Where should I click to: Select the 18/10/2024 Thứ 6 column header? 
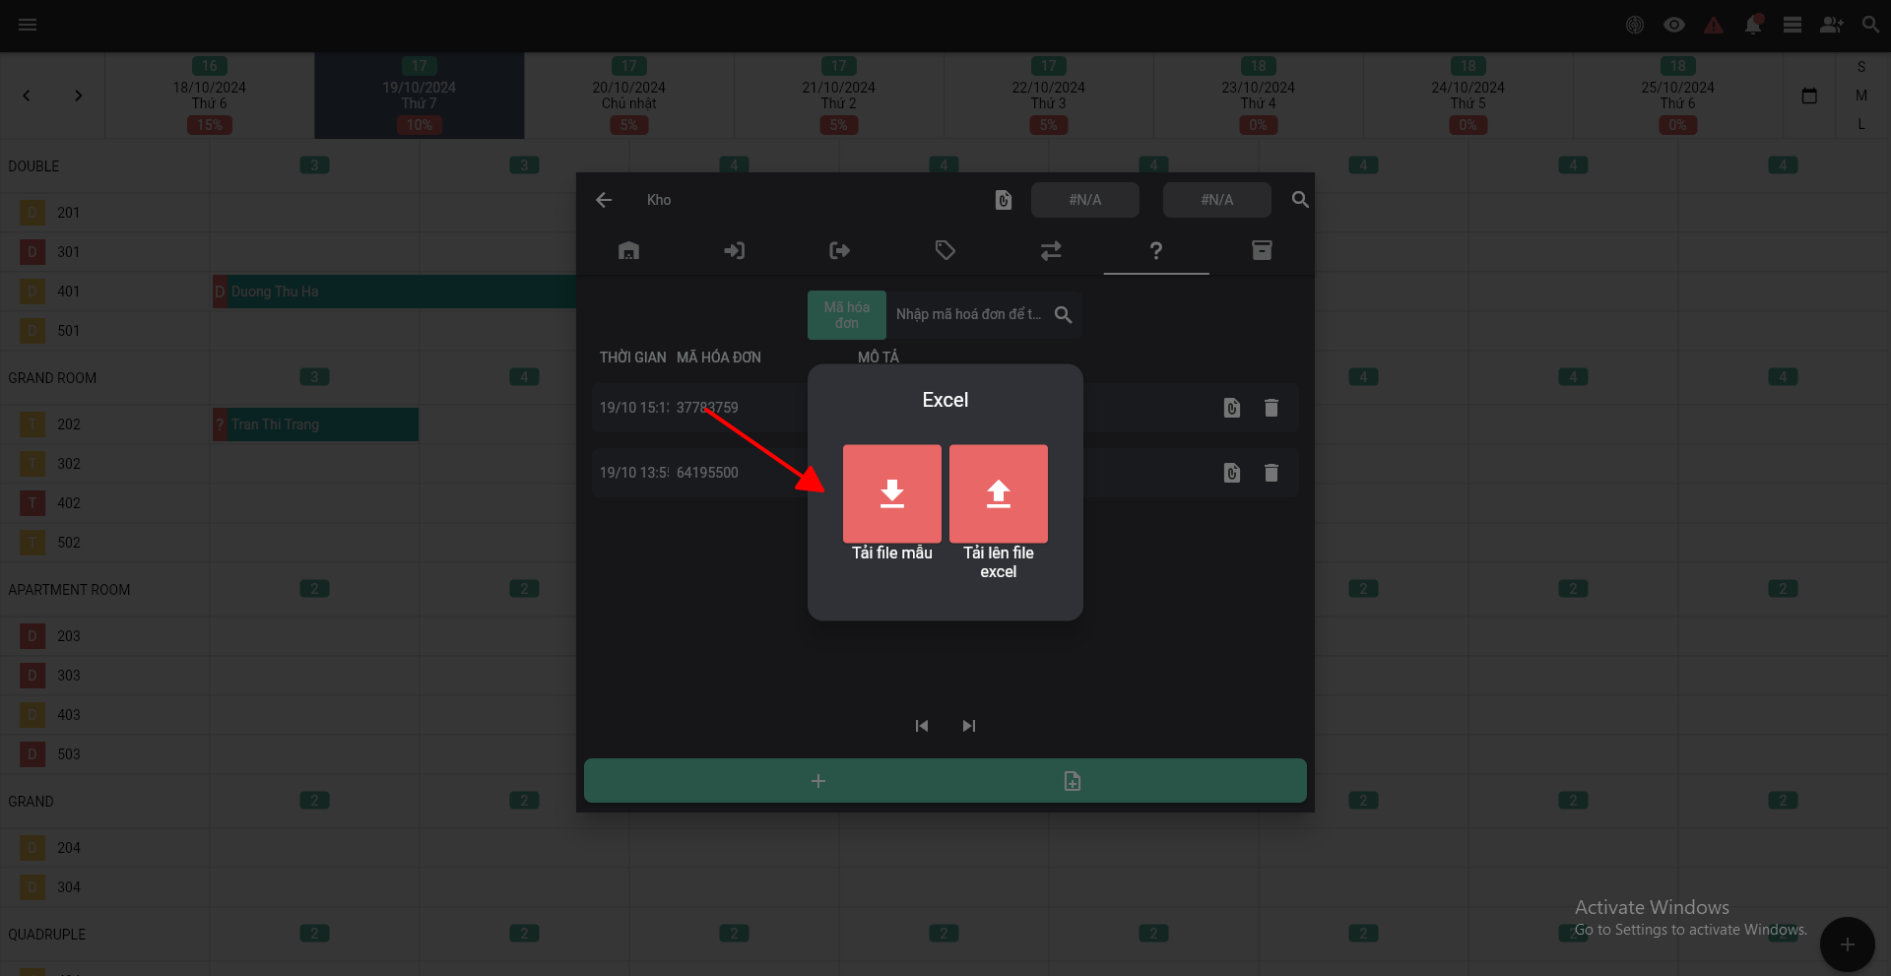(210, 96)
